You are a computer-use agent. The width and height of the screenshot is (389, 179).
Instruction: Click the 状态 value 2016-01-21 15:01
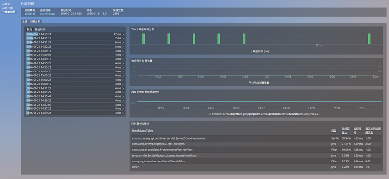coord(97,14)
